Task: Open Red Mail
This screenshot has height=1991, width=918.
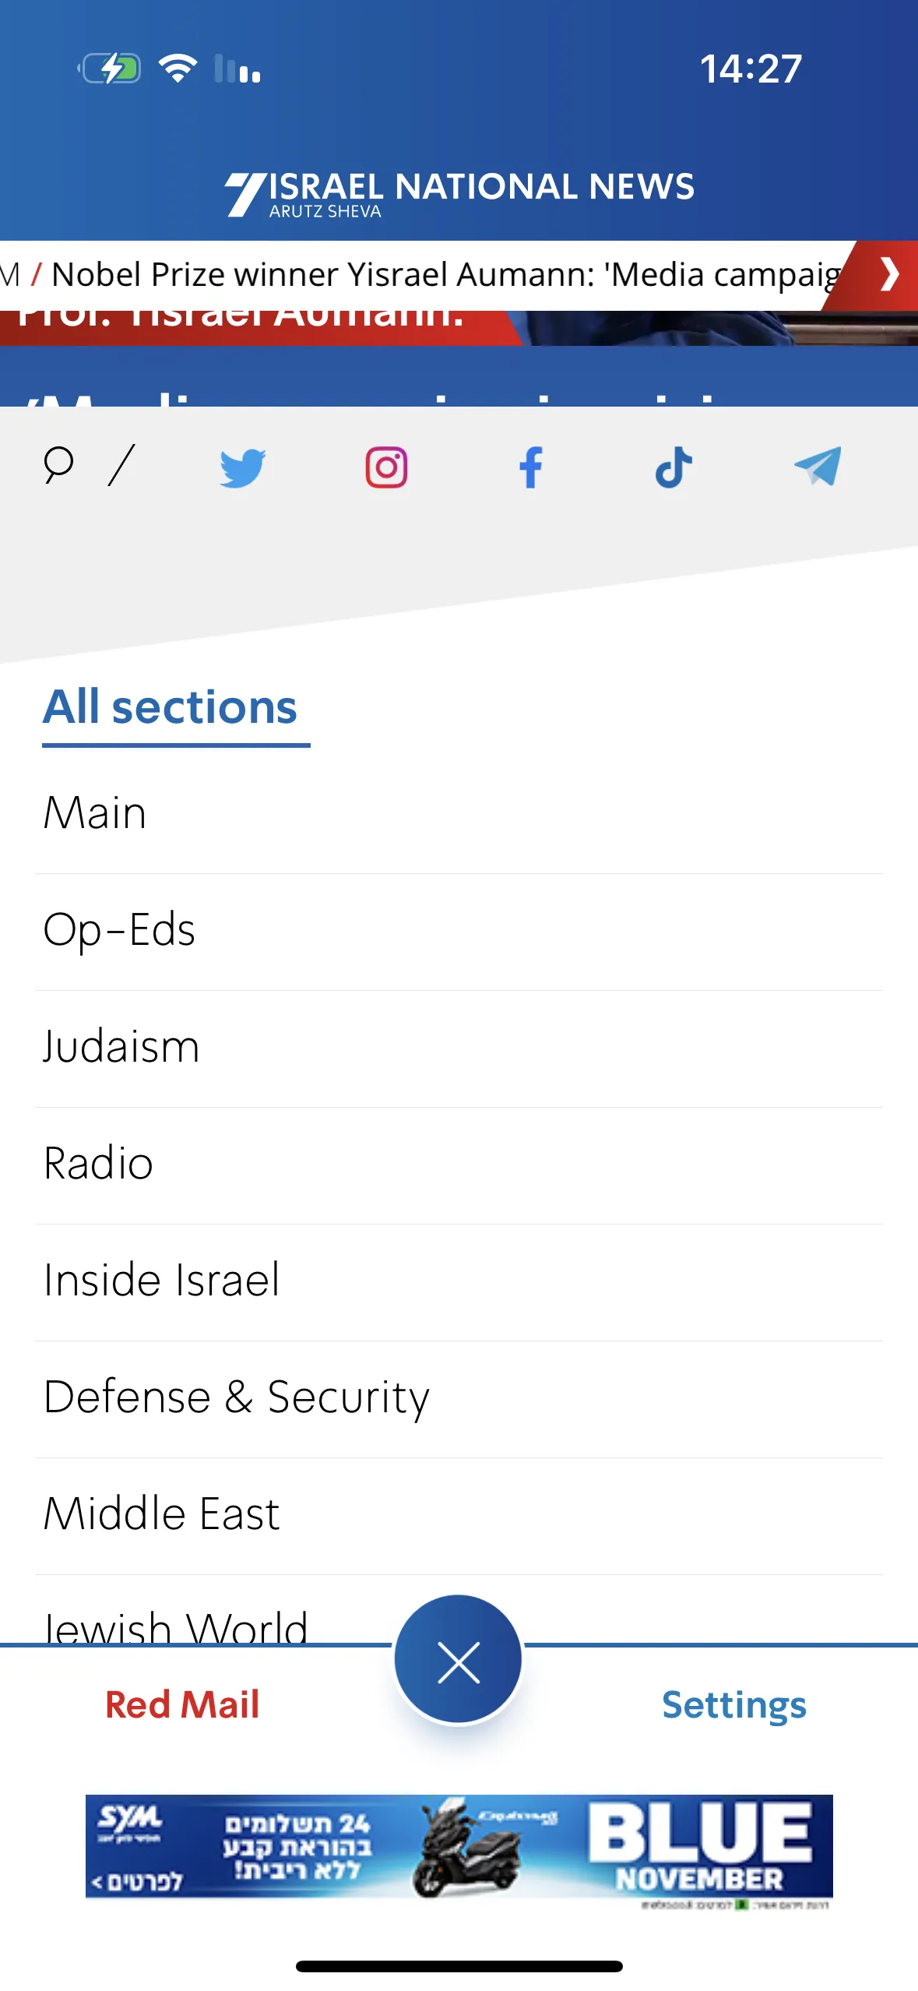Action: point(182,1705)
